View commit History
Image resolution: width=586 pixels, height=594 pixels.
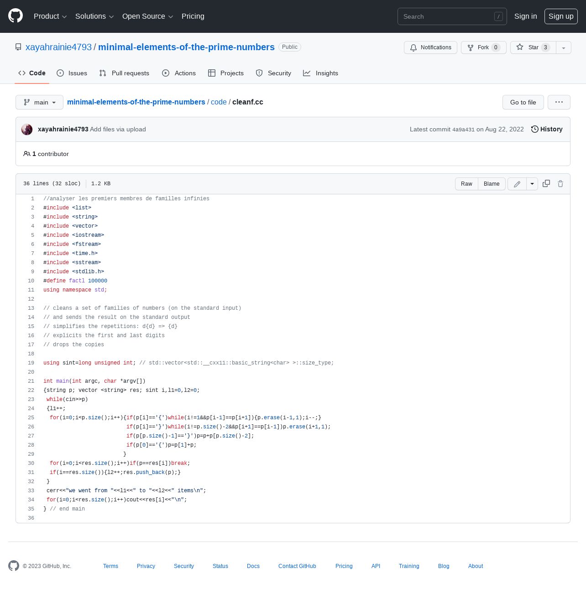tap(547, 129)
